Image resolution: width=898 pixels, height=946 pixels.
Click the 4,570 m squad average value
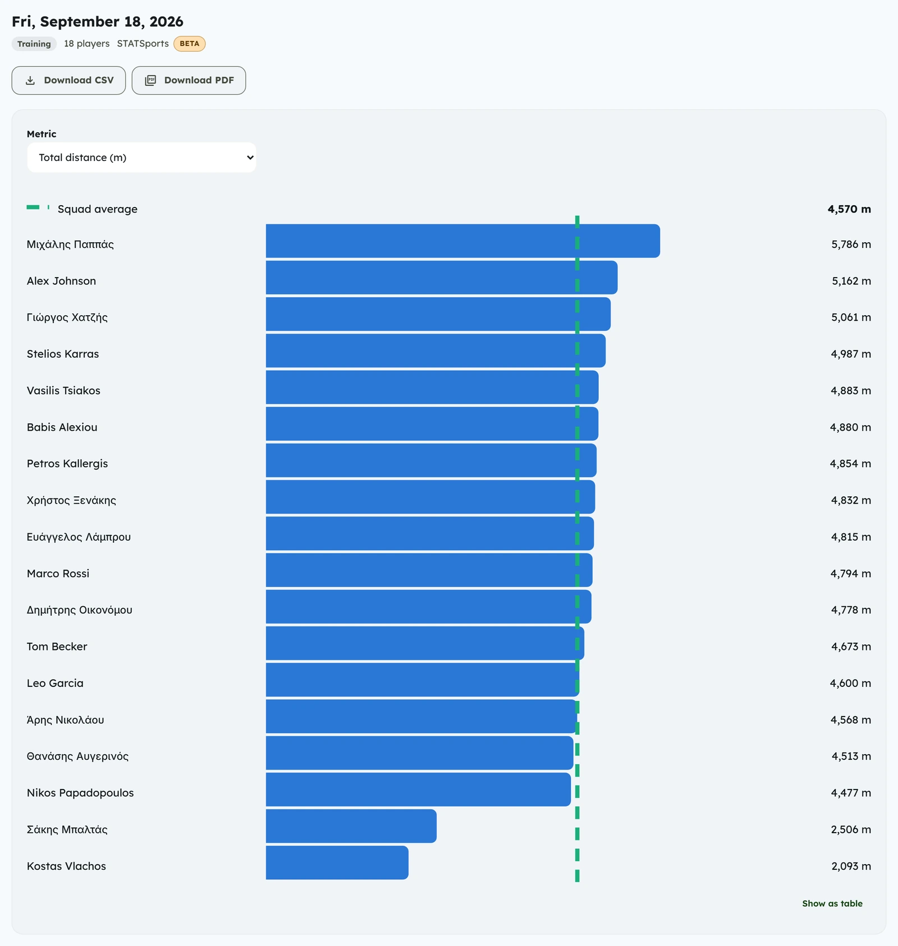(849, 209)
